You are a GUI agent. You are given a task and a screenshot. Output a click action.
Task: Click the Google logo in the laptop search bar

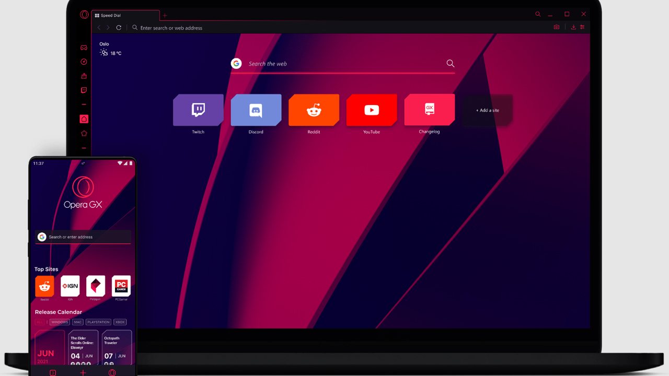point(236,63)
